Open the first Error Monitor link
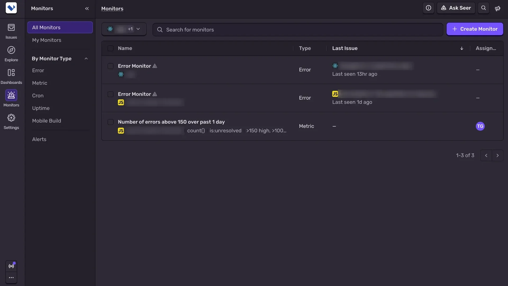This screenshot has width=508, height=286. tap(134, 66)
